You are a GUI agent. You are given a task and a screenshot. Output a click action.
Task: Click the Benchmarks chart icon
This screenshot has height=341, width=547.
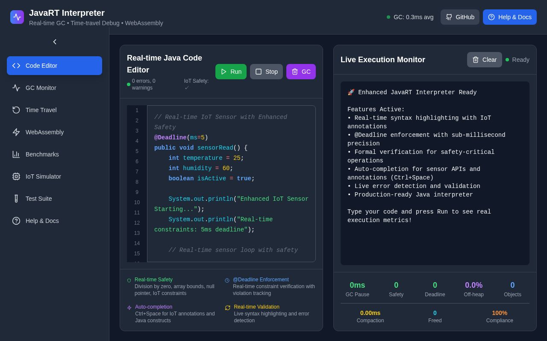16,154
